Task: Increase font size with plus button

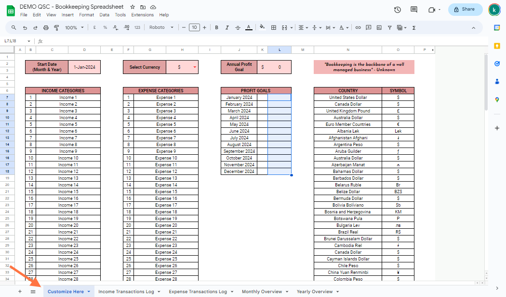Action: coord(204,28)
